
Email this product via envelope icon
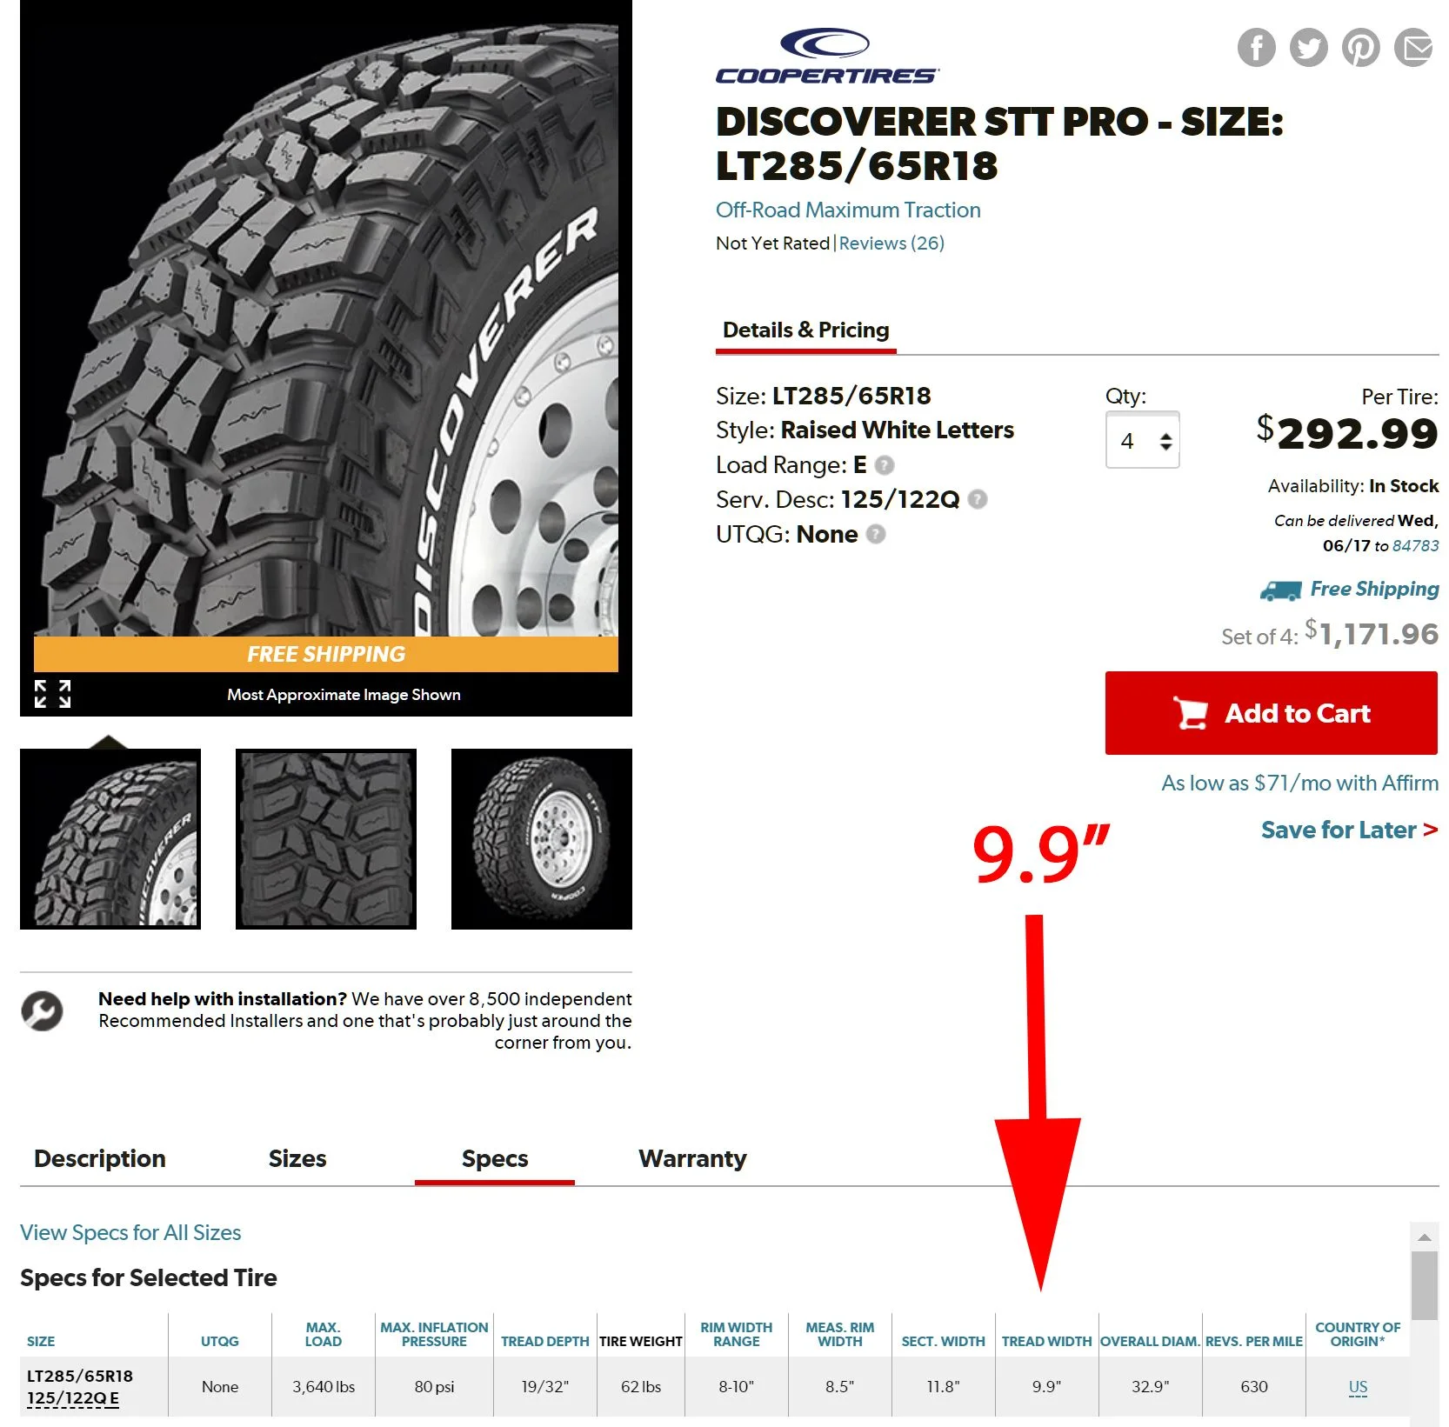[x=1412, y=47]
